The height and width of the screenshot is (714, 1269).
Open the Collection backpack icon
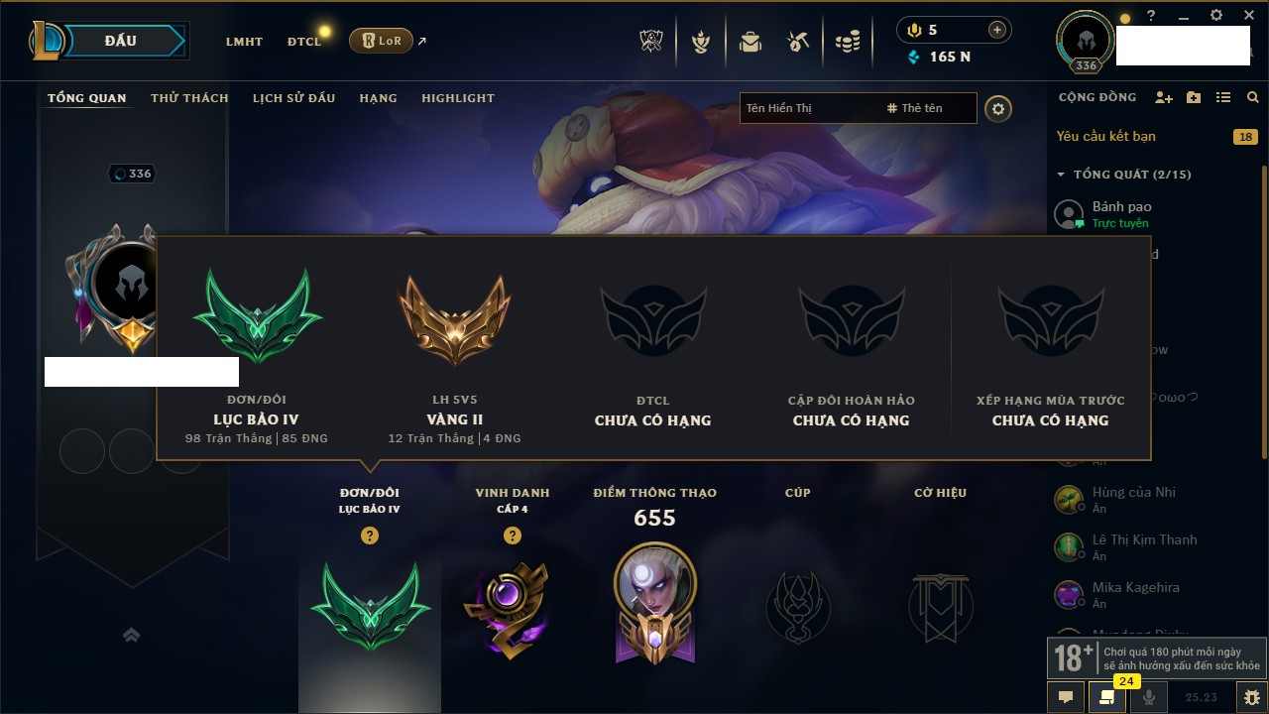click(750, 42)
